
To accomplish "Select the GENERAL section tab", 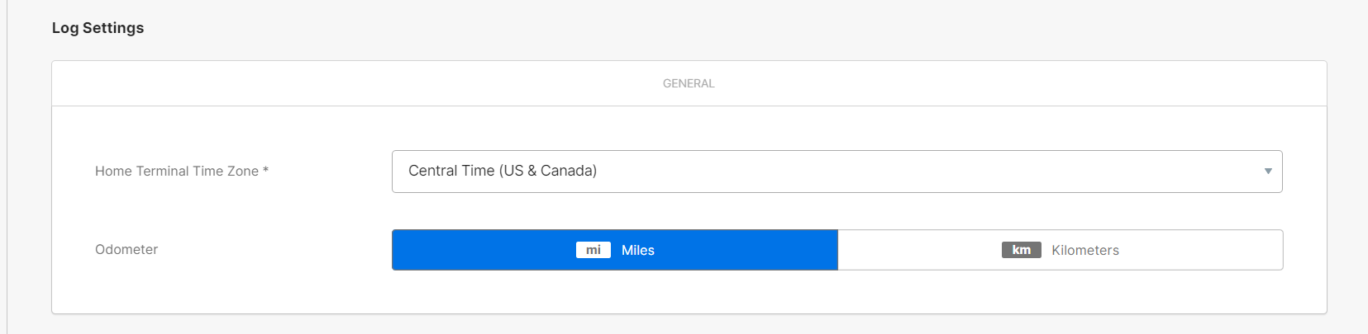I will tap(689, 83).
